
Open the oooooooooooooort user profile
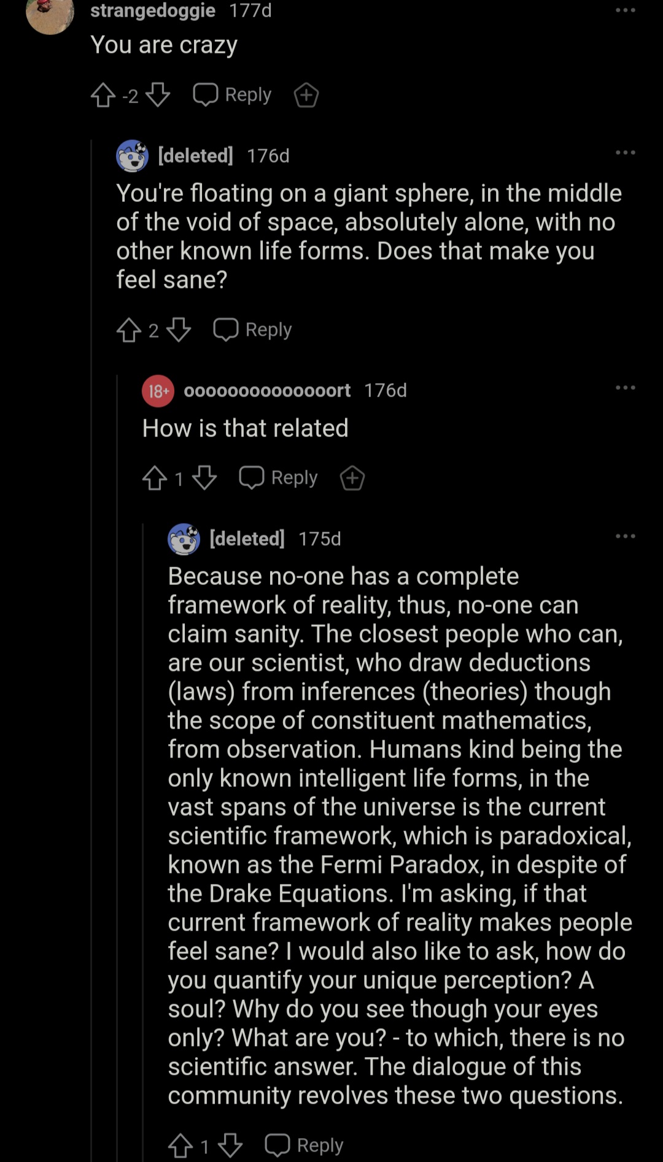coord(267,390)
